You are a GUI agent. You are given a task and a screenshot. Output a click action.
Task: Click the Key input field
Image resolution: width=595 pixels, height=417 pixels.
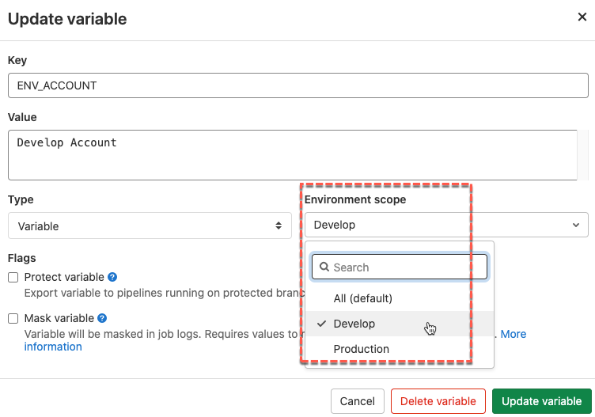(x=297, y=85)
